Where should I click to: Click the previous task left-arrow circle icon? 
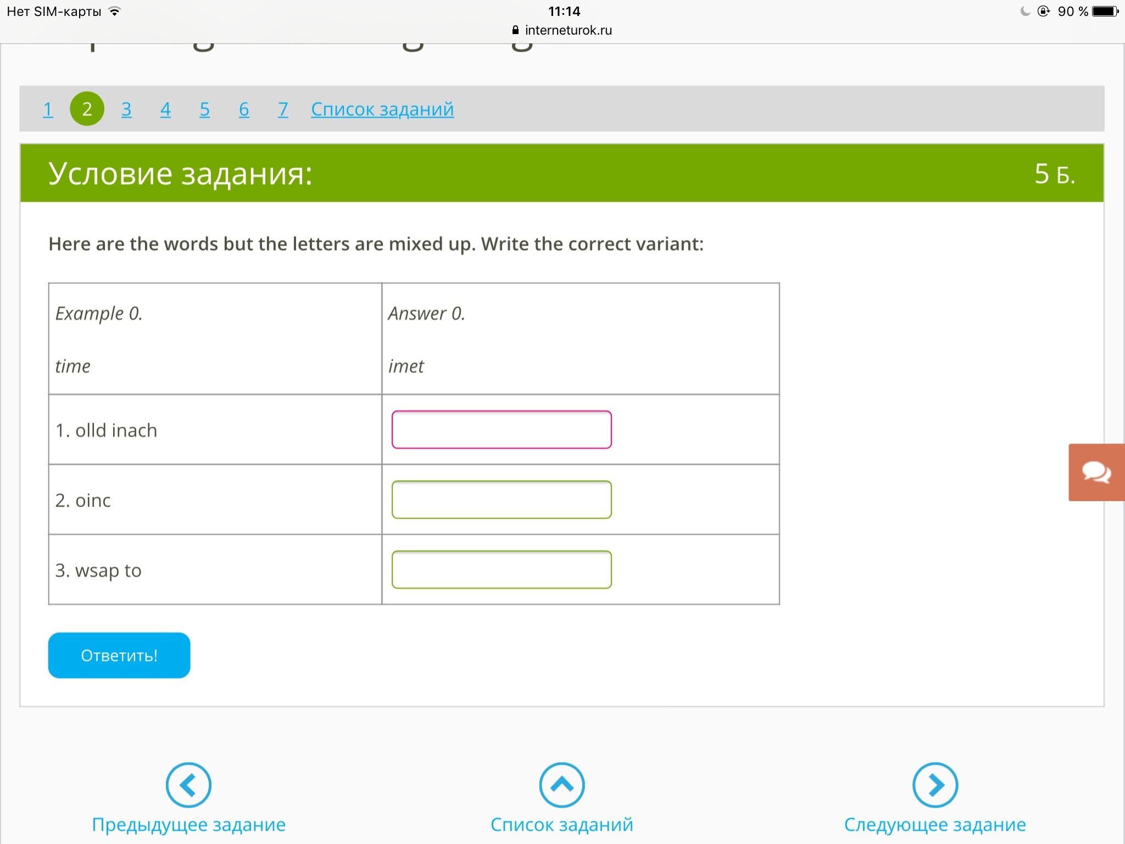click(x=188, y=785)
